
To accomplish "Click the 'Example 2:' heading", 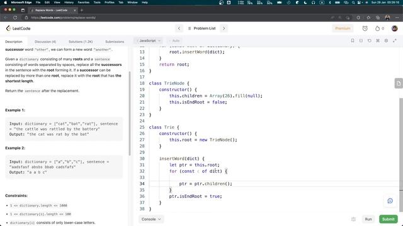I will [x=15, y=148].
